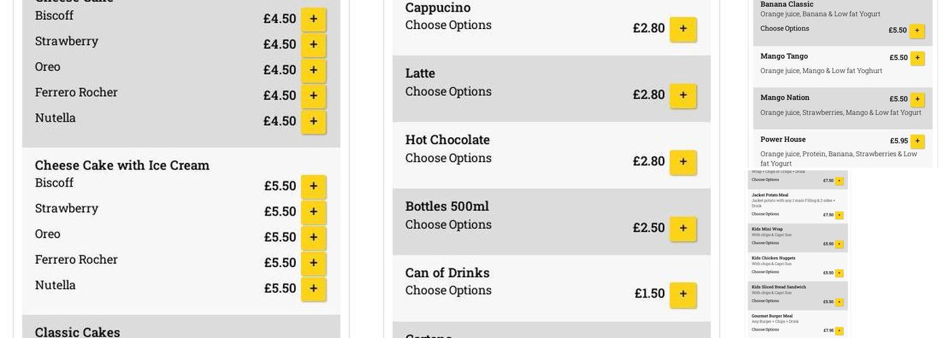Image resolution: width=948 pixels, height=338 pixels.
Task: Select Choose Options under Banana Classic
Action: (x=784, y=28)
